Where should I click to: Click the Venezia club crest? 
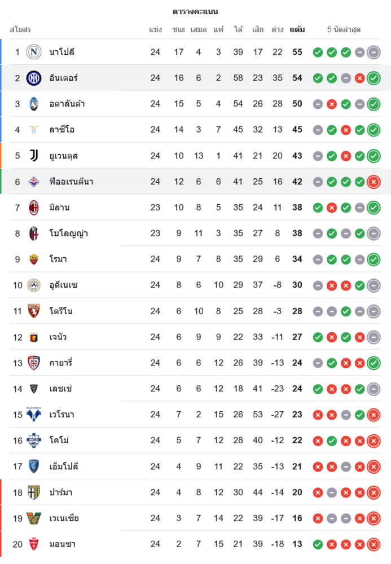(x=34, y=518)
